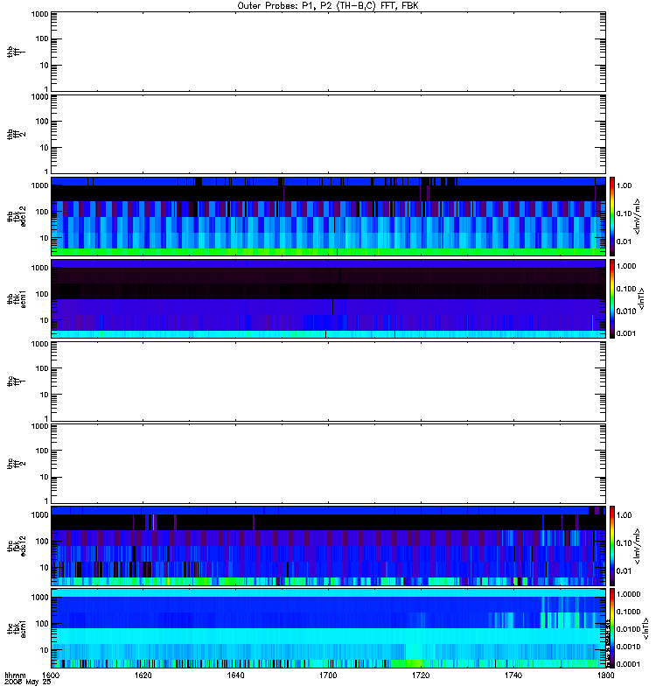The image size is (656, 700).
Task: Click the thc fbk scm1 spectrogram panel
Action: (x=328, y=628)
